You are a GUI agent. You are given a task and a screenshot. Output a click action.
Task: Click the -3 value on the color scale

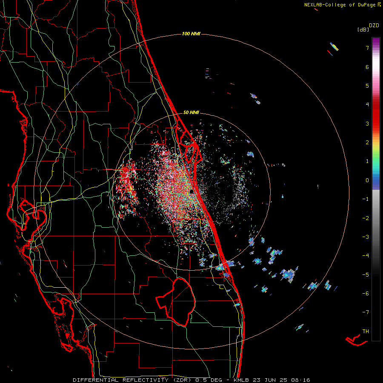click(x=366, y=237)
